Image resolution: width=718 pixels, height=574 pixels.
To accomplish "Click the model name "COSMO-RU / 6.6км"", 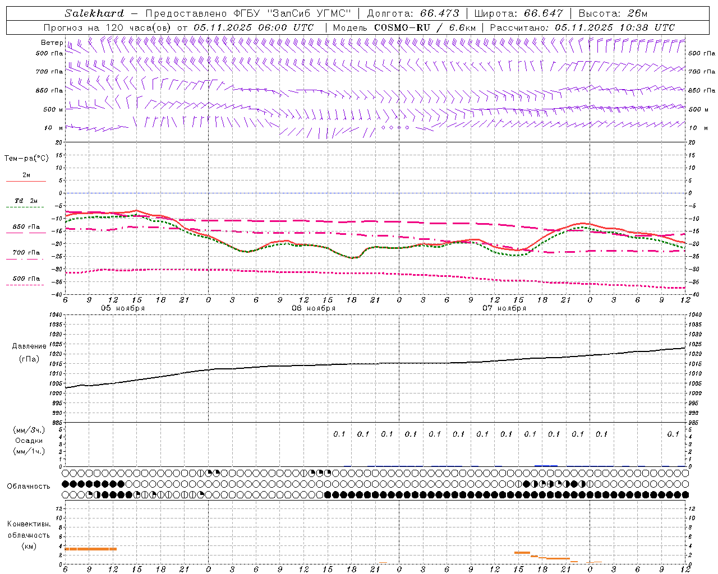I will click(x=425, y=27).
